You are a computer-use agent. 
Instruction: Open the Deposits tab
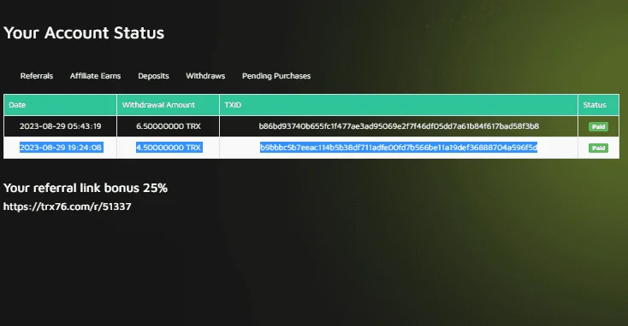pyautogui.click(x=153, y=76)
